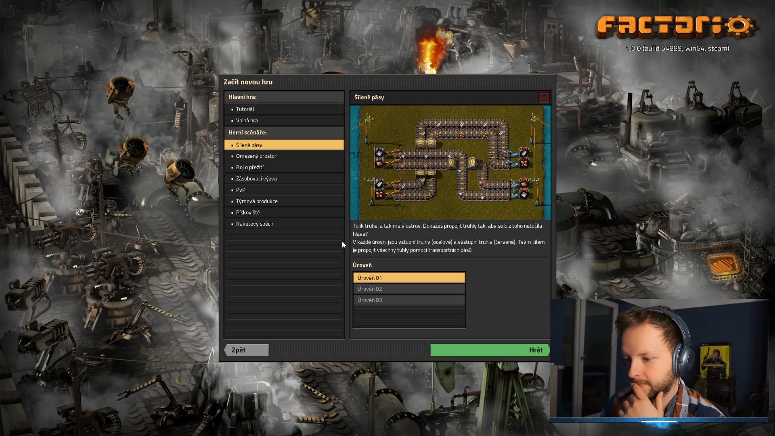775x436 pixels.
Task: Click the red delete icon beside Šílené pásy title
Action: (x=544, y=97)
